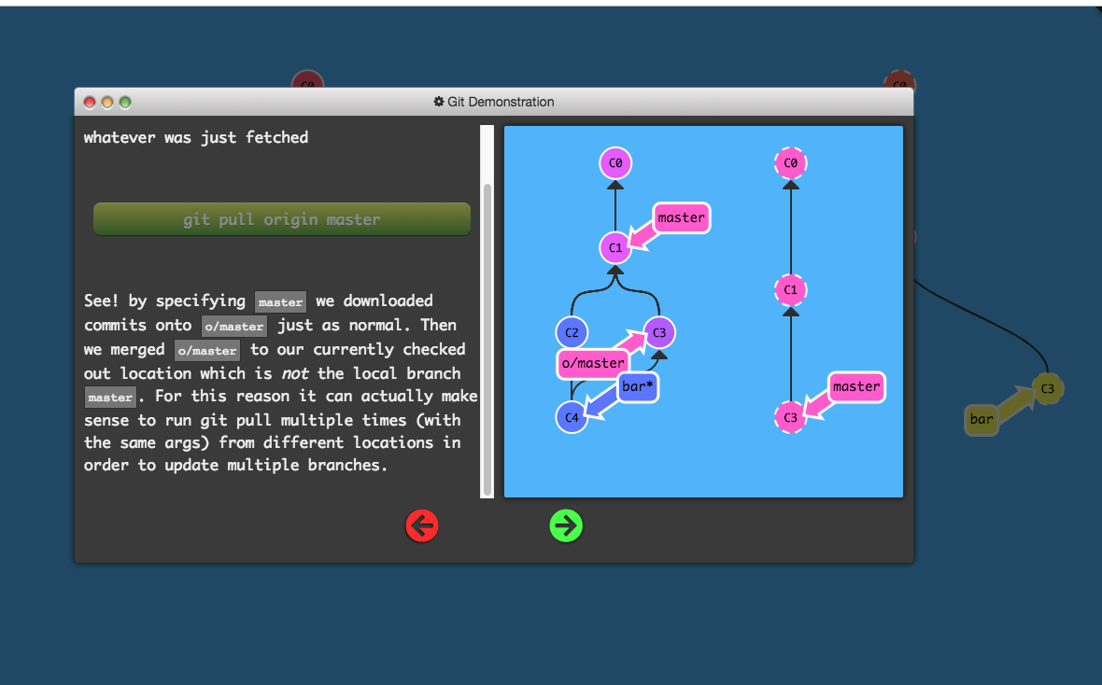Click the git pull origin master command button
Image resolution: width=1102 pixels, height=685 pixels.
(281, 218)
